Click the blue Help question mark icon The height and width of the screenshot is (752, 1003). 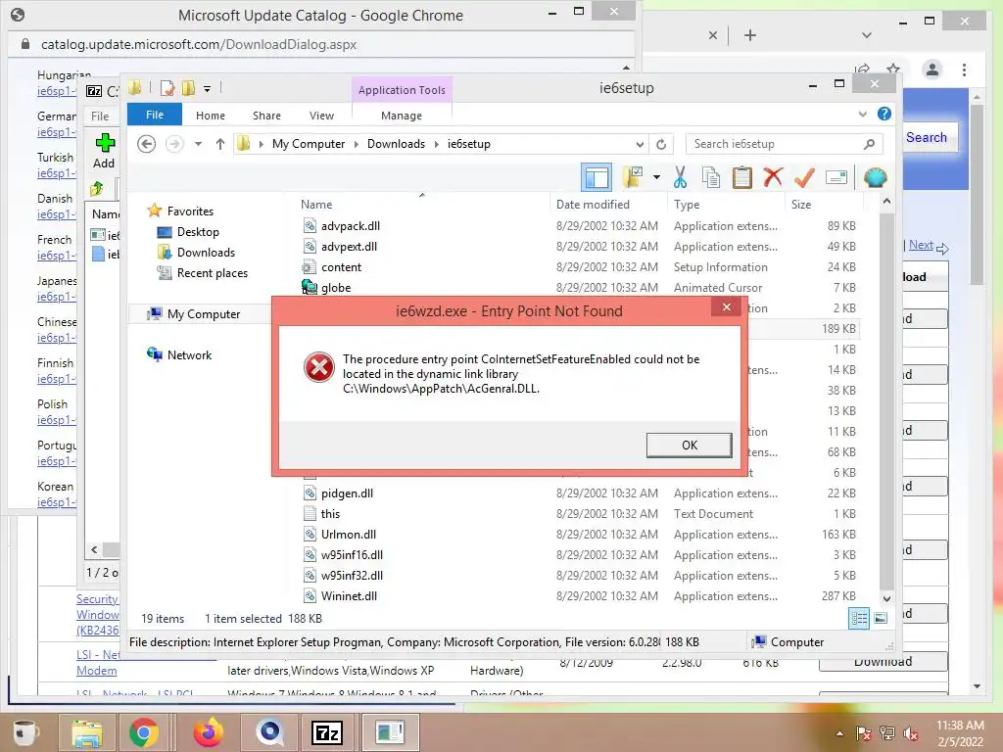click(884, 114)
